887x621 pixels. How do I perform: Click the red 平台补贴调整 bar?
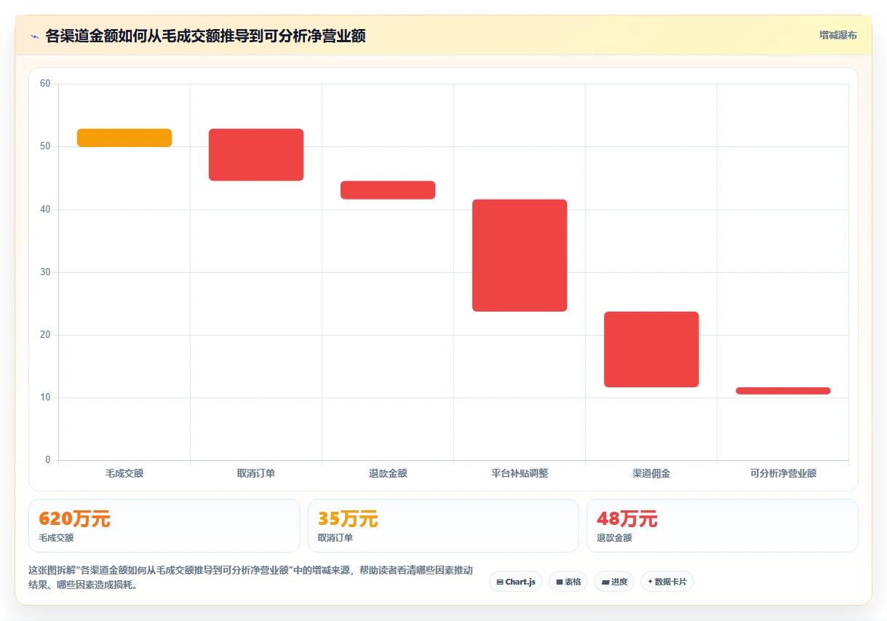520,256
